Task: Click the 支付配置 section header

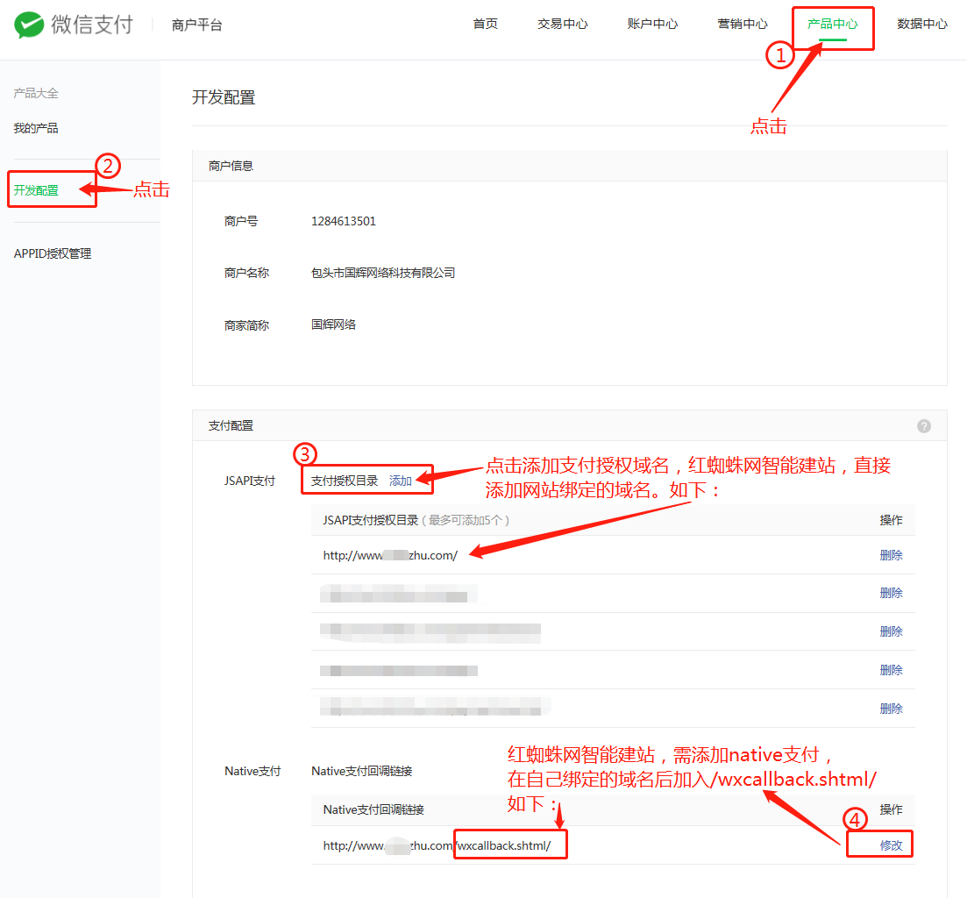Action: point(231,425)
